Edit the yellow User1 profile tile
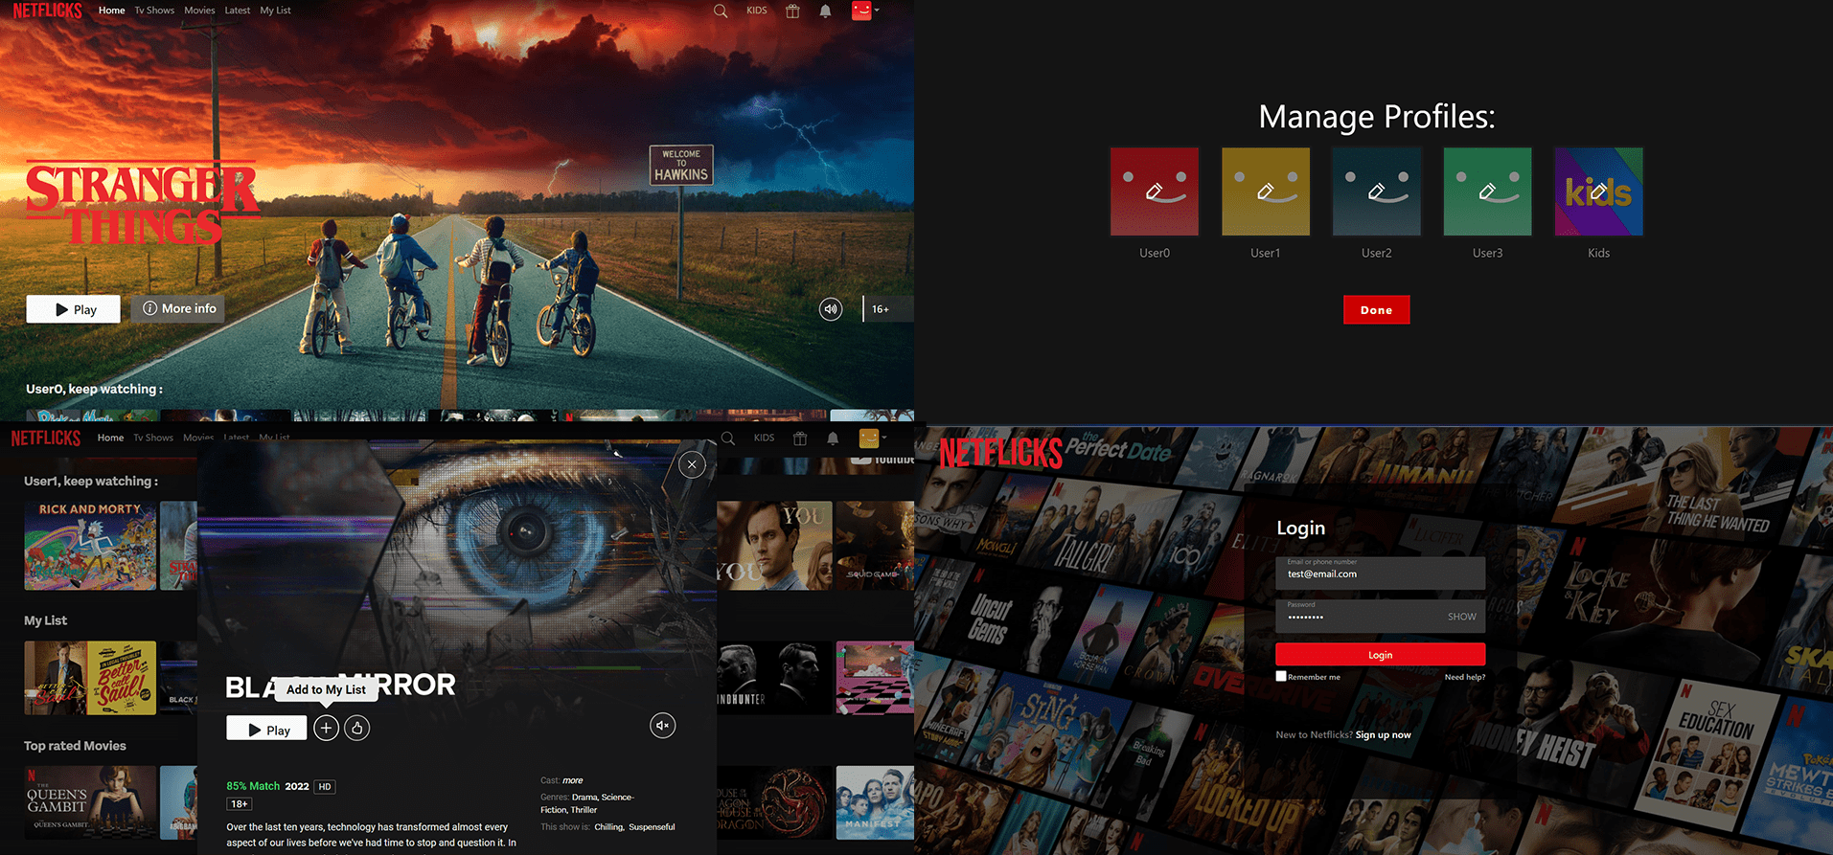The height and width of the screenshot is (855, 1833). pyautogui.click(x=1266, y=191)
